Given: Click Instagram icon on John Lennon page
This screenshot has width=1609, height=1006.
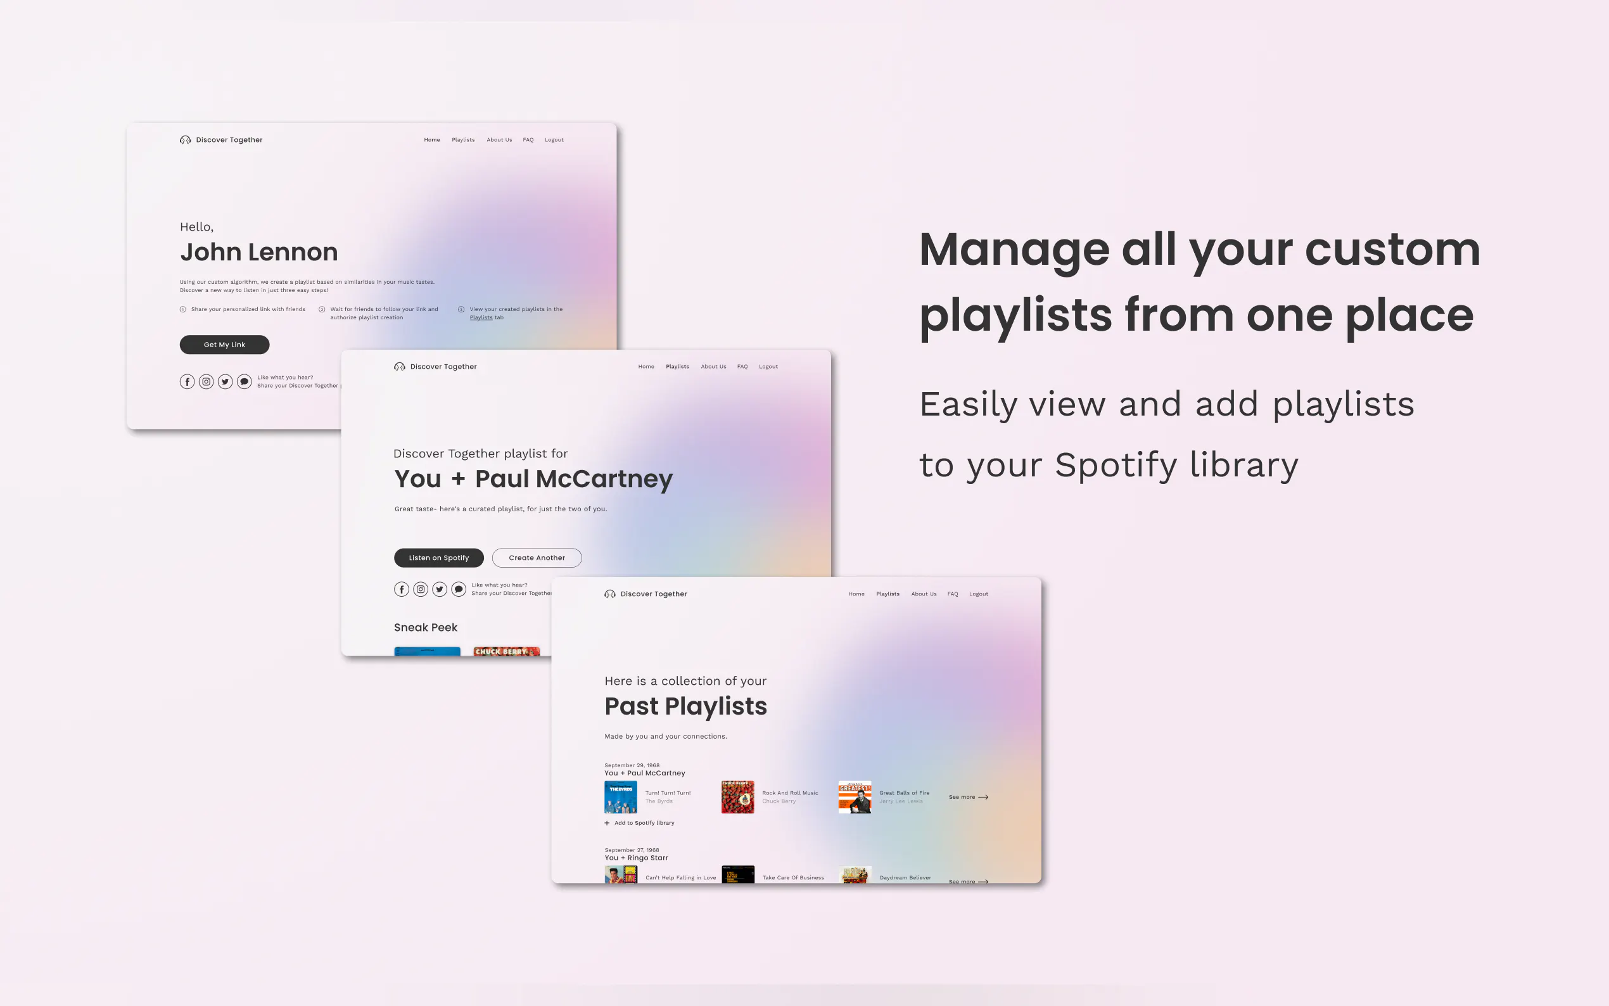Looking at the screenshot, I should tap(207, 382).
